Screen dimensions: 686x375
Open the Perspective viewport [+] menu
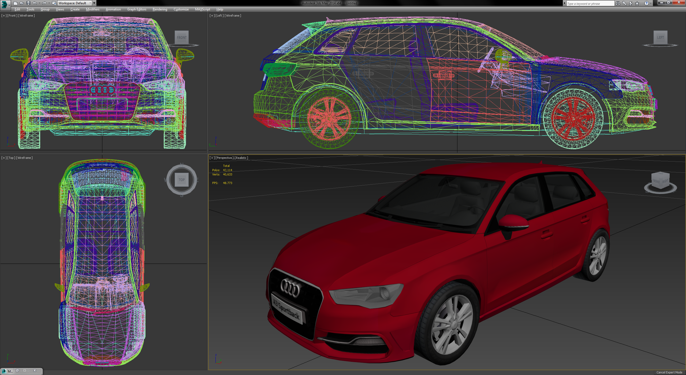[212, 158]
